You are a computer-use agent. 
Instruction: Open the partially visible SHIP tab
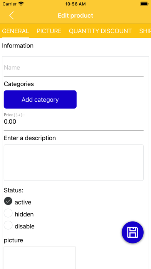pyautogui.click(x=145, y=31)
